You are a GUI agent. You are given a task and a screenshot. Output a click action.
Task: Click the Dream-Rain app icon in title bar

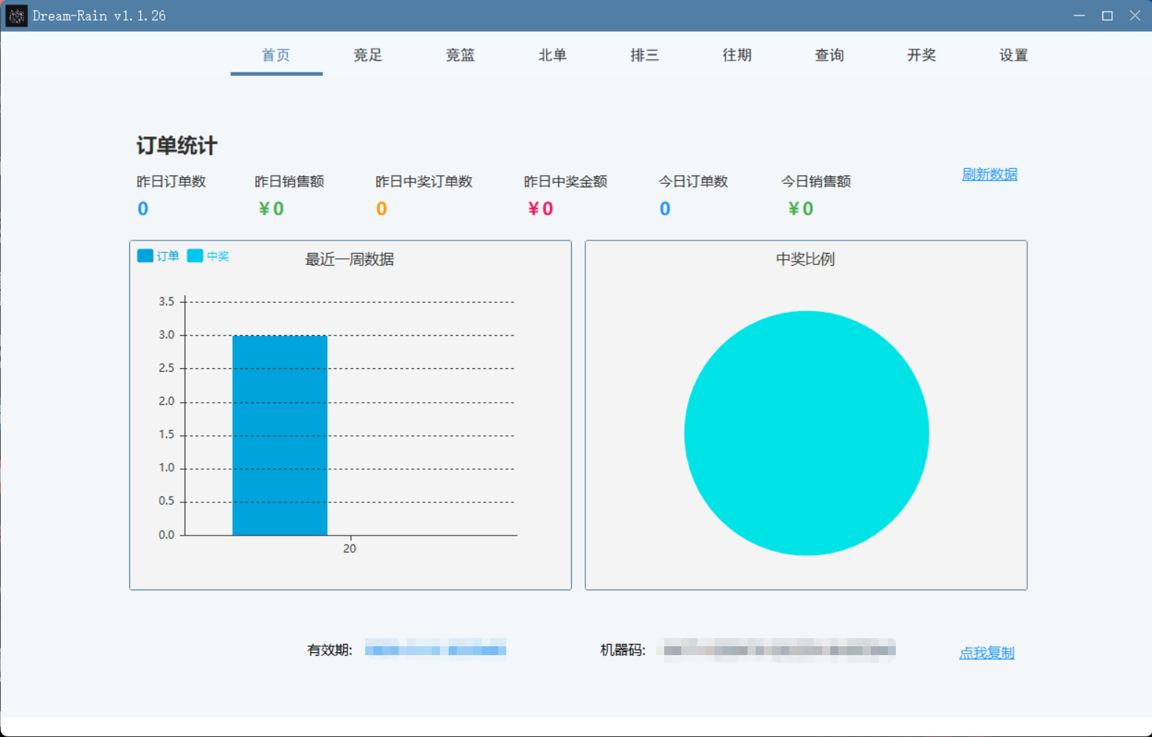(15, 15)
